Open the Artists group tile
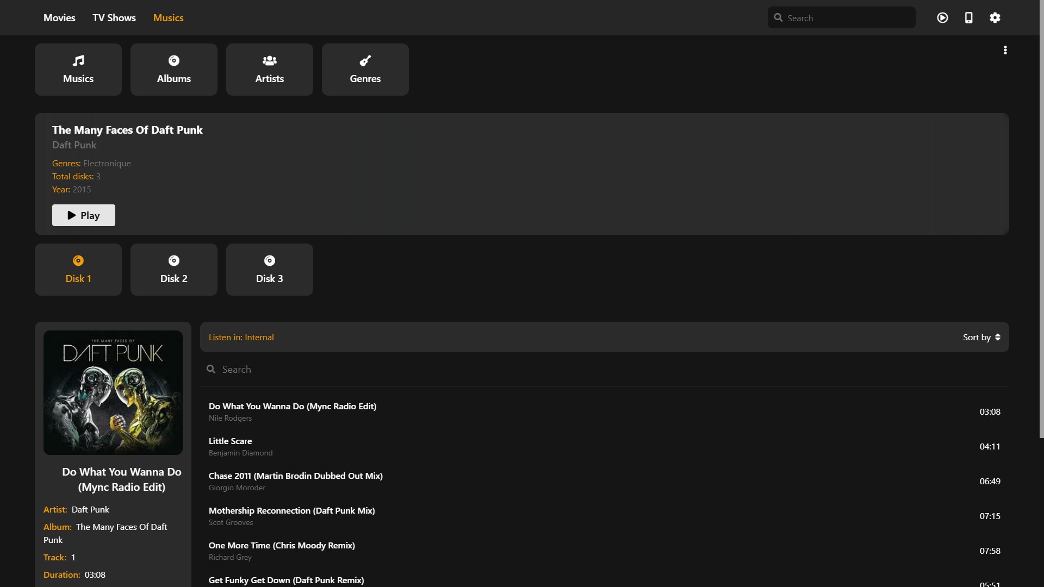This screenshot has height=587, width=1044. coord(270,70)
